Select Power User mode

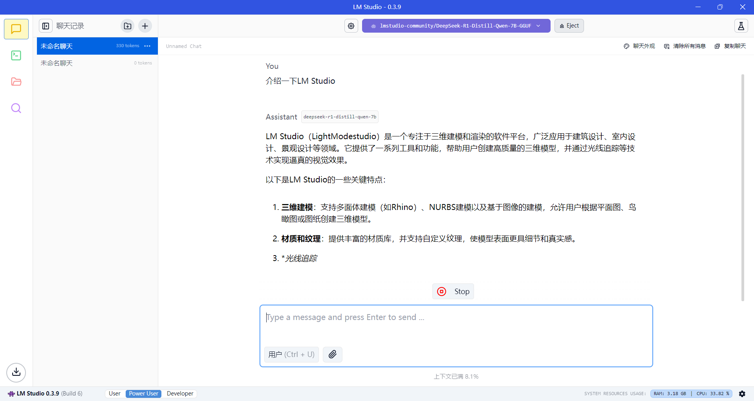coord(143,394)
